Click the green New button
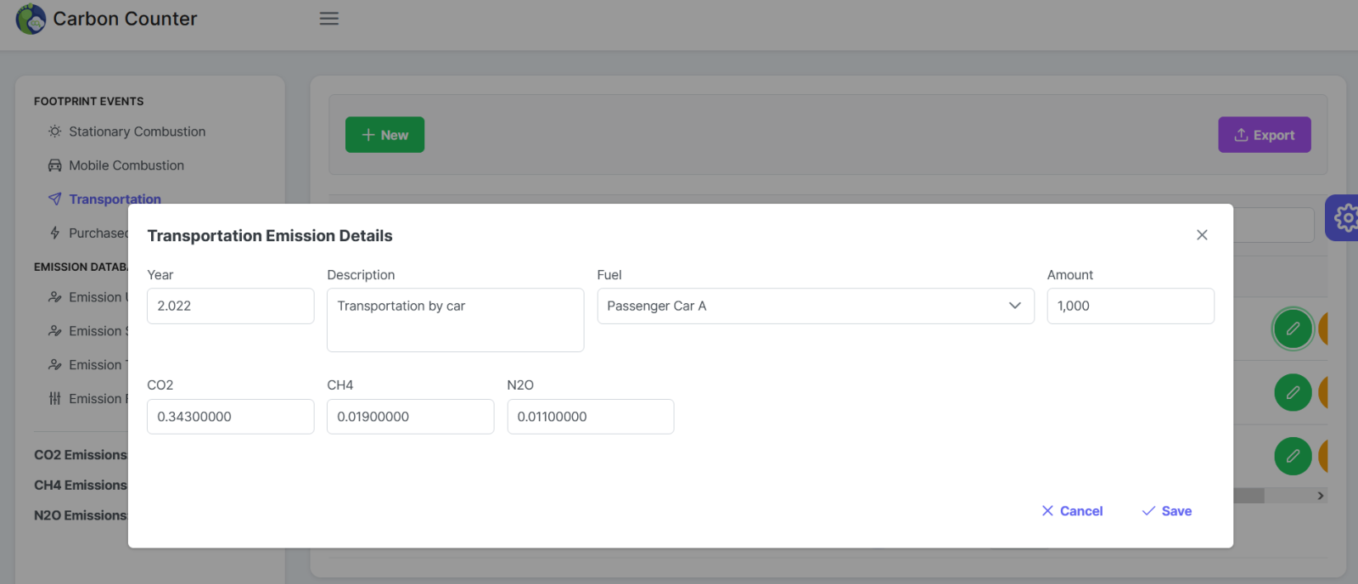1358x584 pixels. (x=384, y=135)
